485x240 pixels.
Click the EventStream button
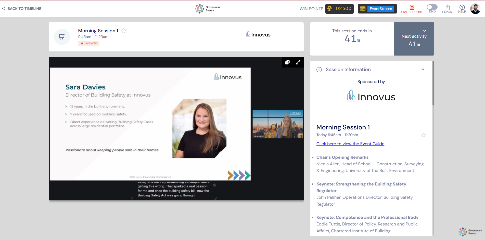tap(377, 9)
